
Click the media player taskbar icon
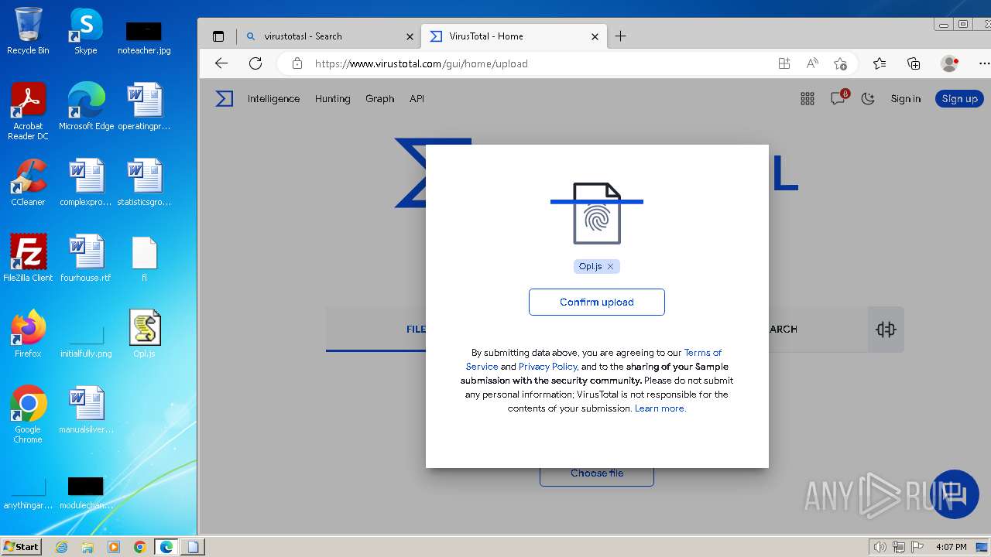point(114,547)
